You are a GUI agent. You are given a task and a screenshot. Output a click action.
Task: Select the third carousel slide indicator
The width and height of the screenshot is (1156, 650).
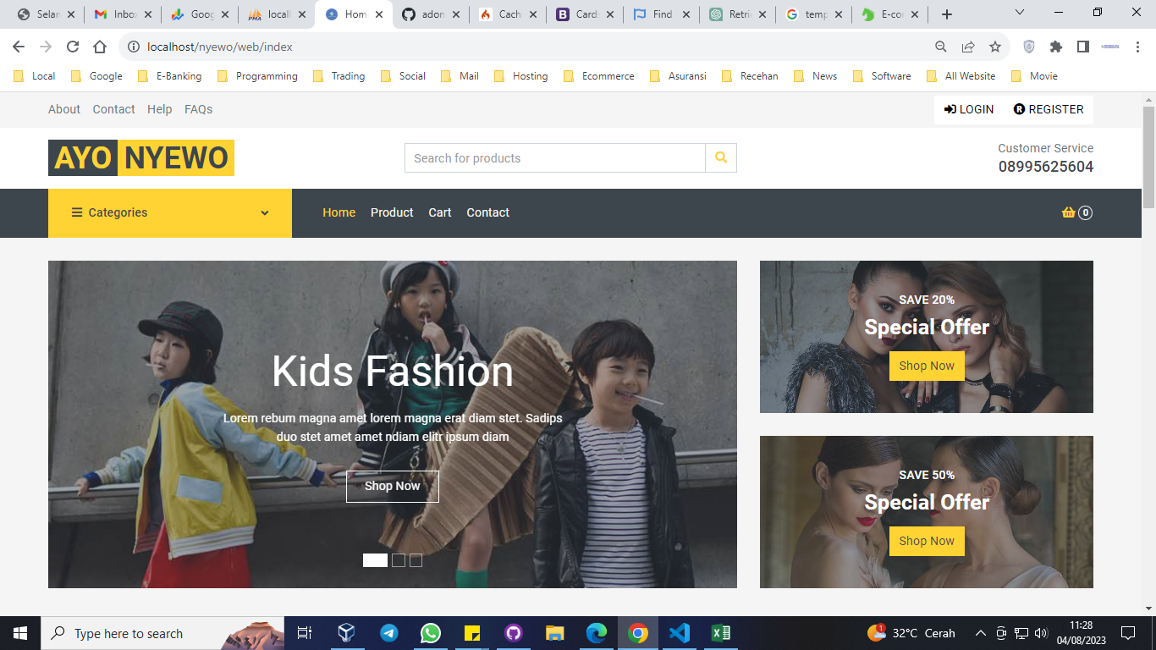coord(416,560)
